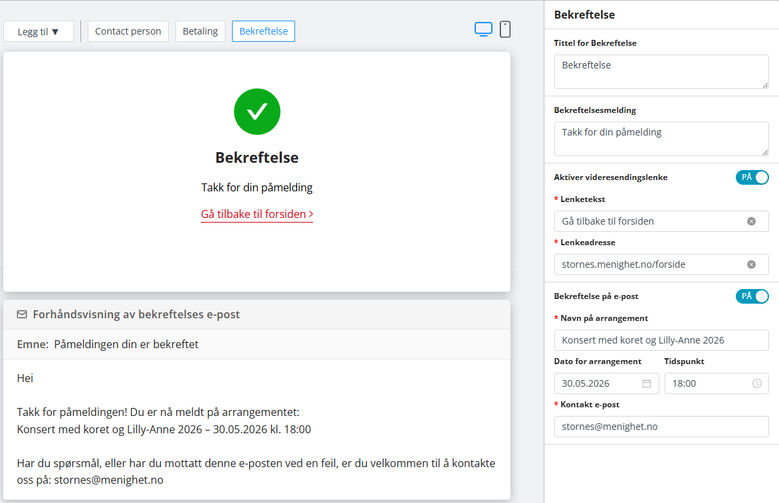Switch to desktop preview icon
Image resolution: width=779 pixels, height=503 pixels.
click(x=483, y=29)
